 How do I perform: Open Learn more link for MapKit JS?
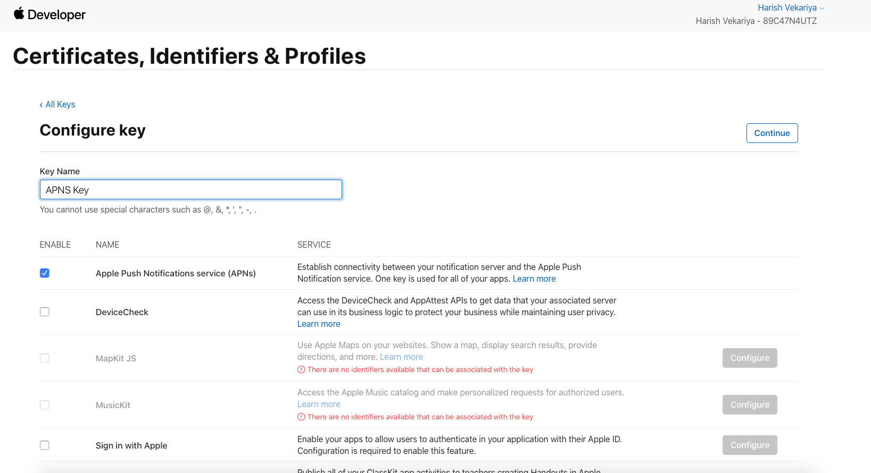pyautogui.click(x=401, y=357)
